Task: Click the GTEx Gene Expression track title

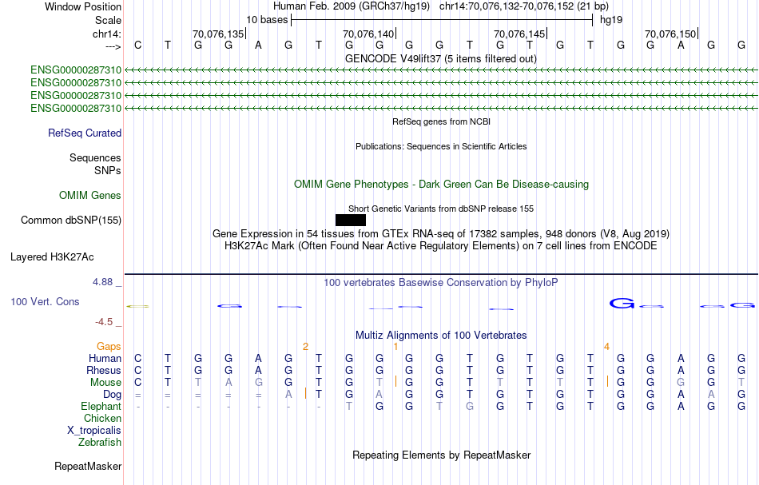Action: coord(441,234)
